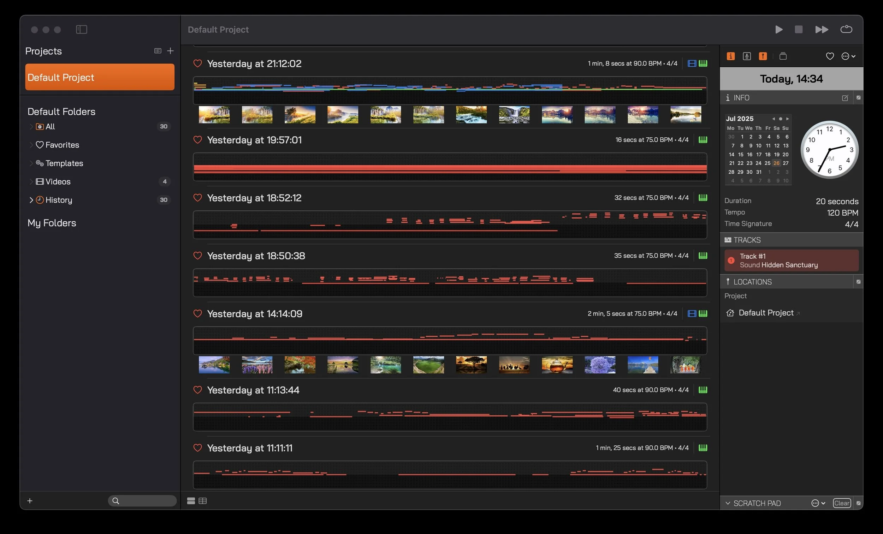Toggle the orange pin locations panel button
This screenshot has height=534, width=883.
pos(763,56)
